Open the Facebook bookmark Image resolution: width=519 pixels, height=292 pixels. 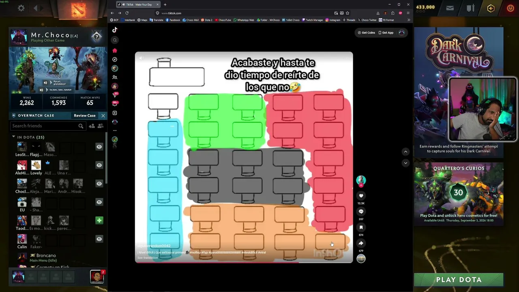173,20
